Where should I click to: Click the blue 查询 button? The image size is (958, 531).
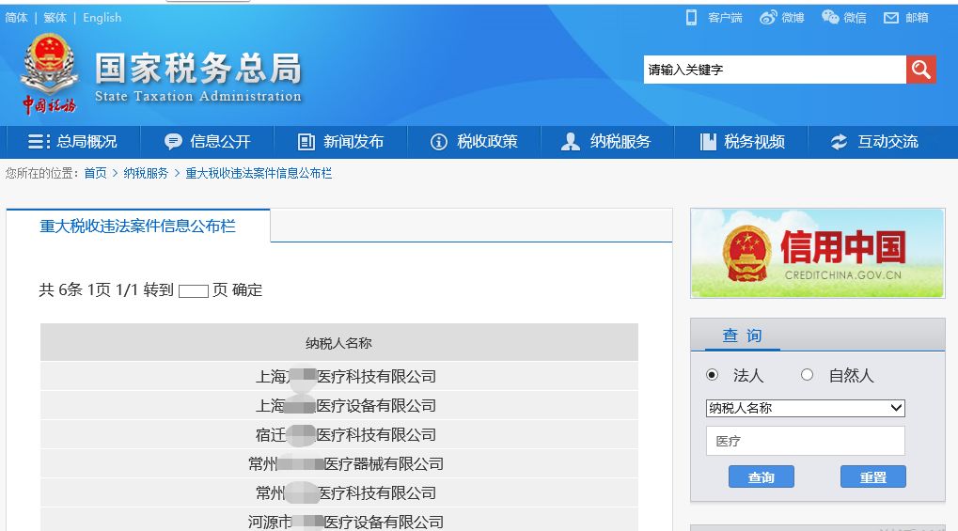(x=762, y=477)
